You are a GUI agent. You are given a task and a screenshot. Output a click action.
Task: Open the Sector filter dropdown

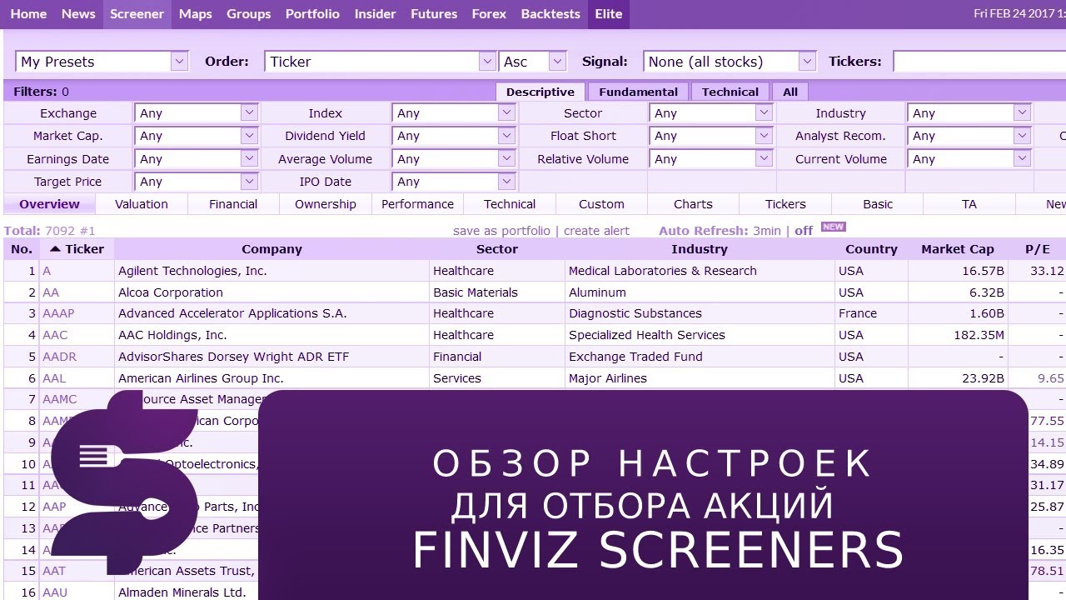tap(711, 112)
